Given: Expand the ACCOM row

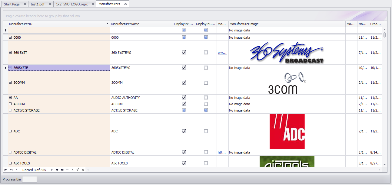Looking at the screenshot, I should [x=10, y=104].
